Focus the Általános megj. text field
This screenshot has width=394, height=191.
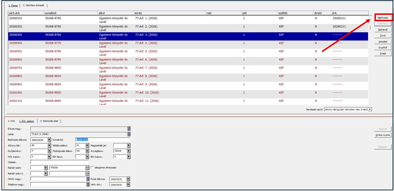pyautogui.click(x=58, y=185)
